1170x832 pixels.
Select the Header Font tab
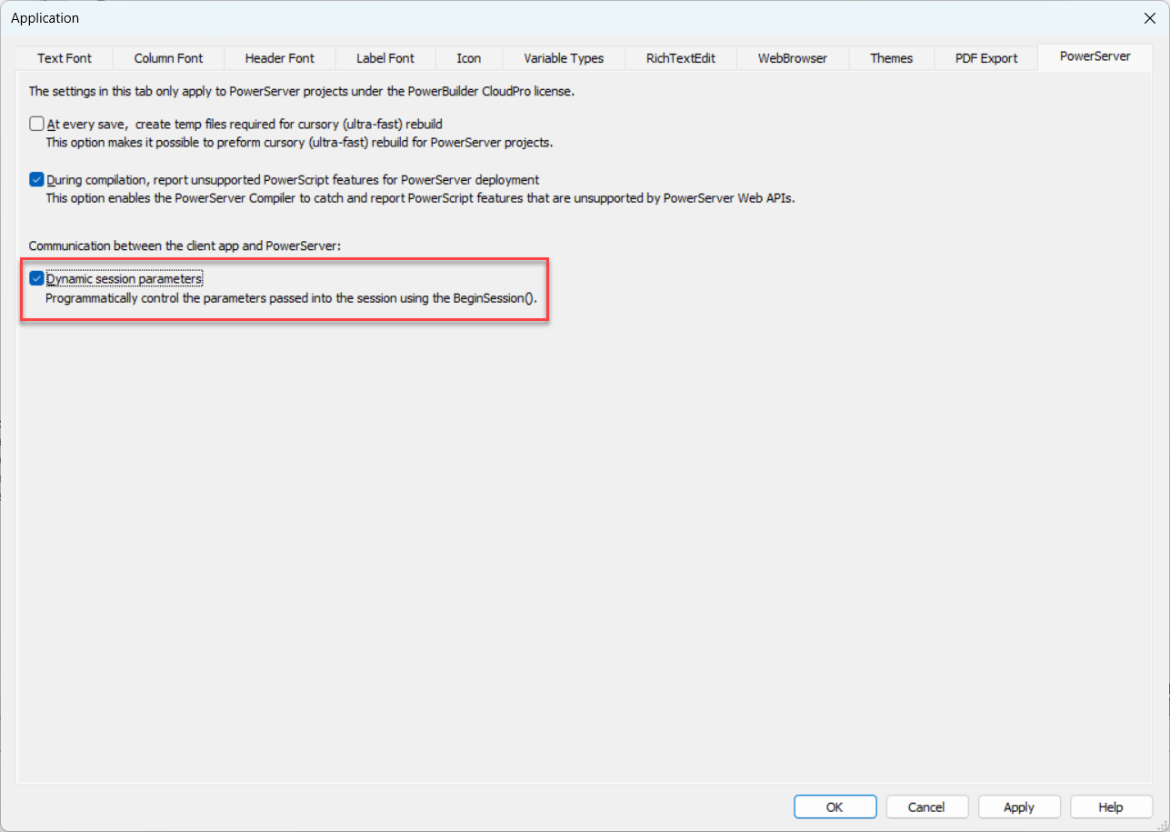coord(279,58)
